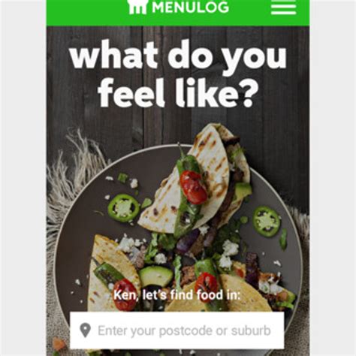Click the zucchini slice between lower tacos
The image size is (356, 356).
(155, 276)
